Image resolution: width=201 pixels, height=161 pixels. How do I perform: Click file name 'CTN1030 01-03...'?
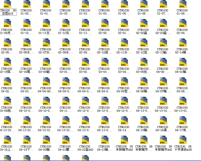click(x=85, y=12)
